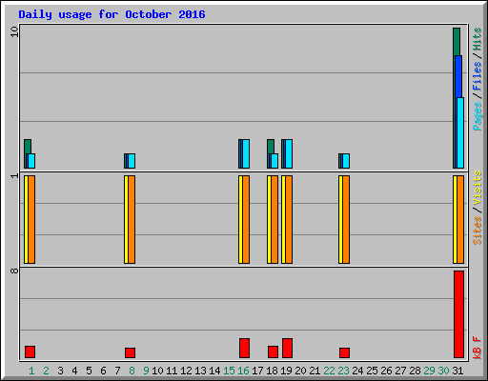
Task: Click day label "8" on the x-axis
Action: [132, 371]
